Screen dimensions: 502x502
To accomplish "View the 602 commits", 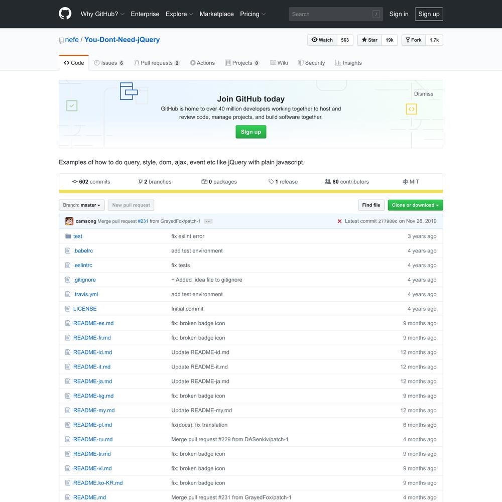I will click(x=91, y=182).
